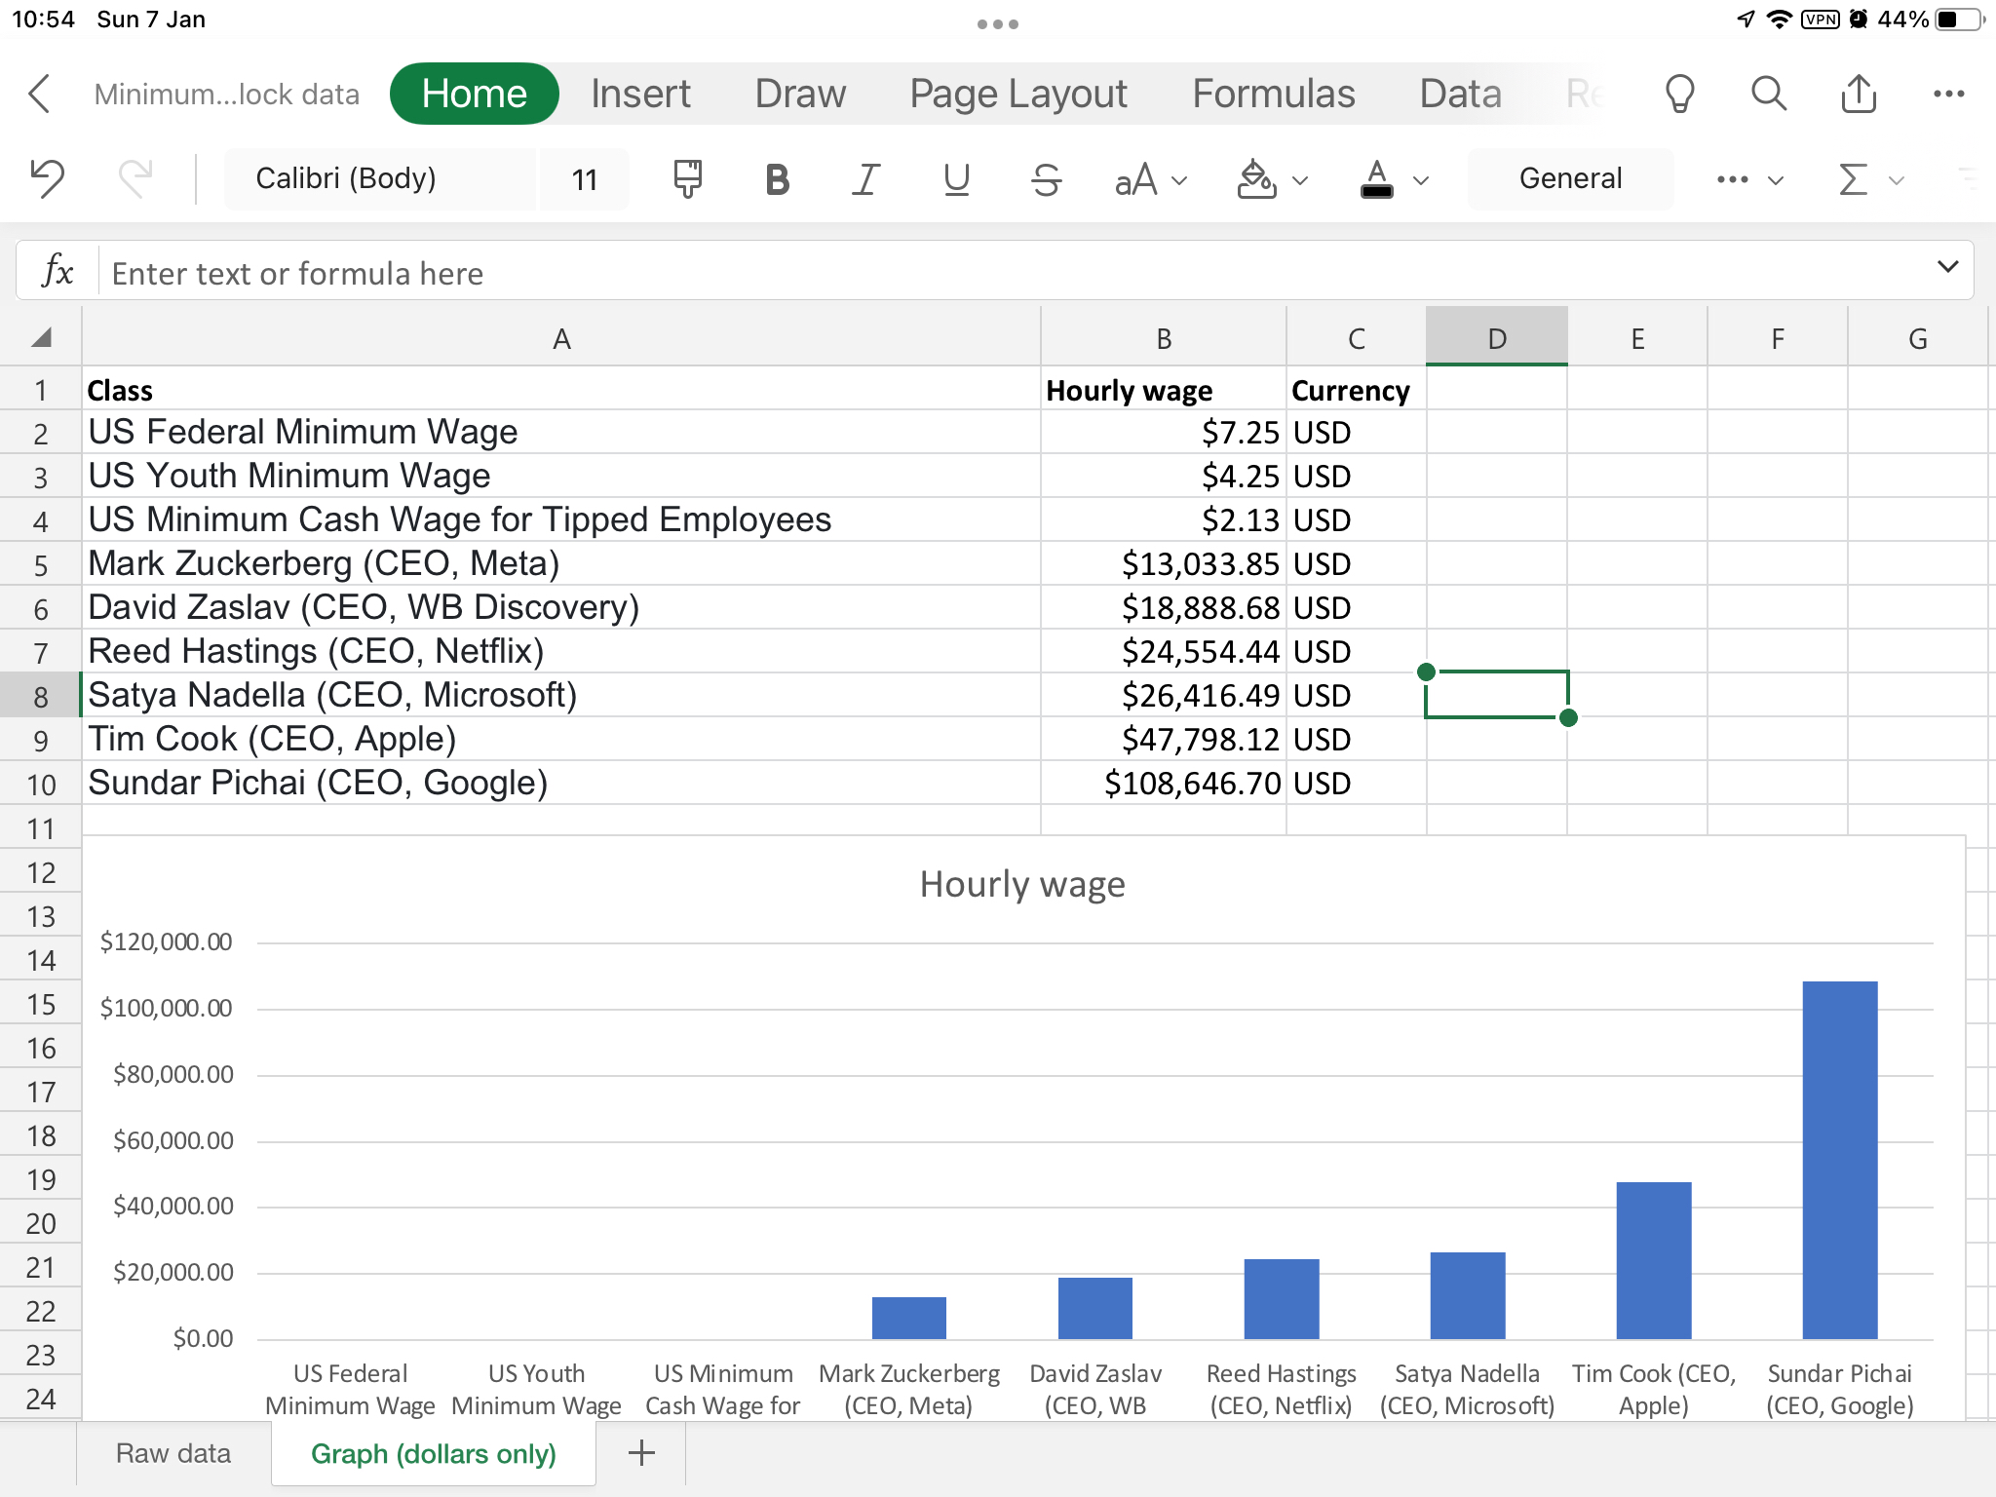Tap the Wi-Fi icon in status bar
This screenshot has height=1497, width=1996.
tap(1780, 19)
